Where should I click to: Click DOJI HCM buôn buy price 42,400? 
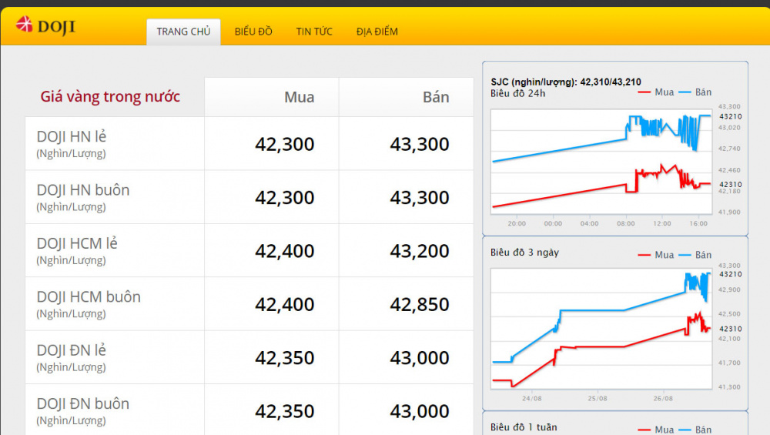(285, 305)
